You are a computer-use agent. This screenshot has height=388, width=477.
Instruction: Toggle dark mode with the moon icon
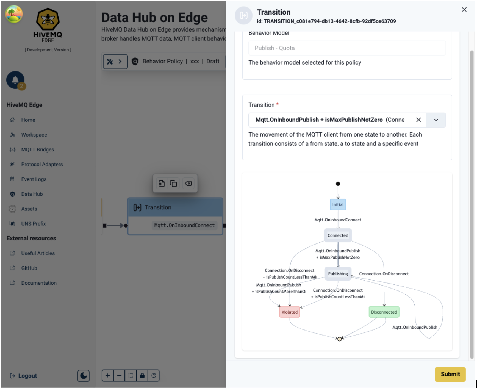(84, 376)
